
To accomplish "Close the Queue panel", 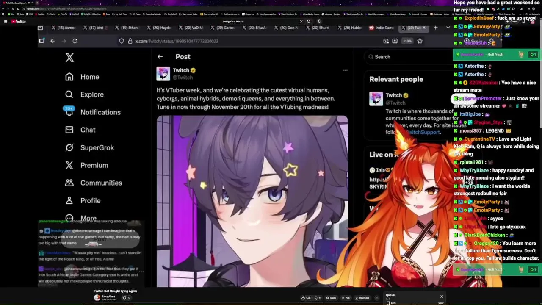I will point(441,297).
